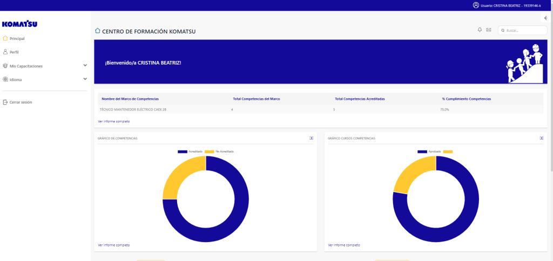Viewport: 553px width, 261px height.
Task: Click Cerrar sesión to log out
Action: (x=21, y=102)
